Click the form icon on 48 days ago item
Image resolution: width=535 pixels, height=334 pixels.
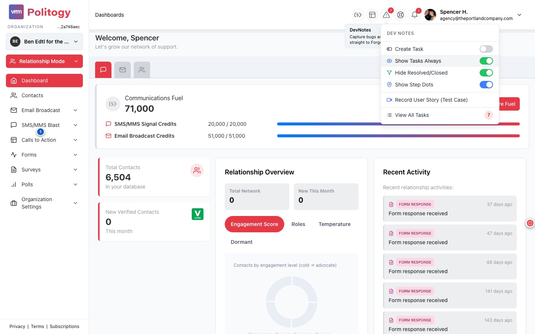coord(391,262)
